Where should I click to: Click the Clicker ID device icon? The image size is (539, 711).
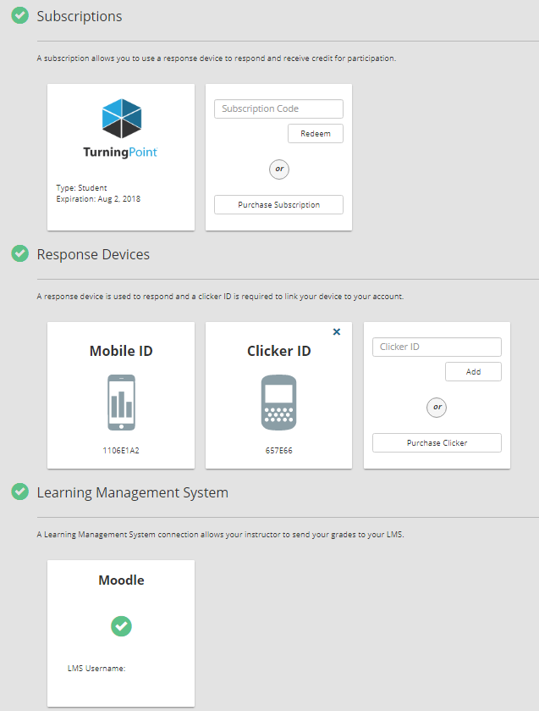[x=278, y=403]
